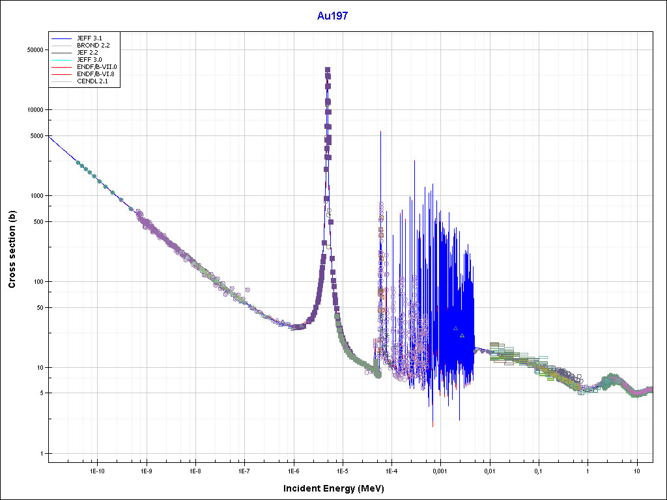Click the Incident Energy (MeV) axis label
Viewport: 667px width, 500px height.
coord(333,488)
